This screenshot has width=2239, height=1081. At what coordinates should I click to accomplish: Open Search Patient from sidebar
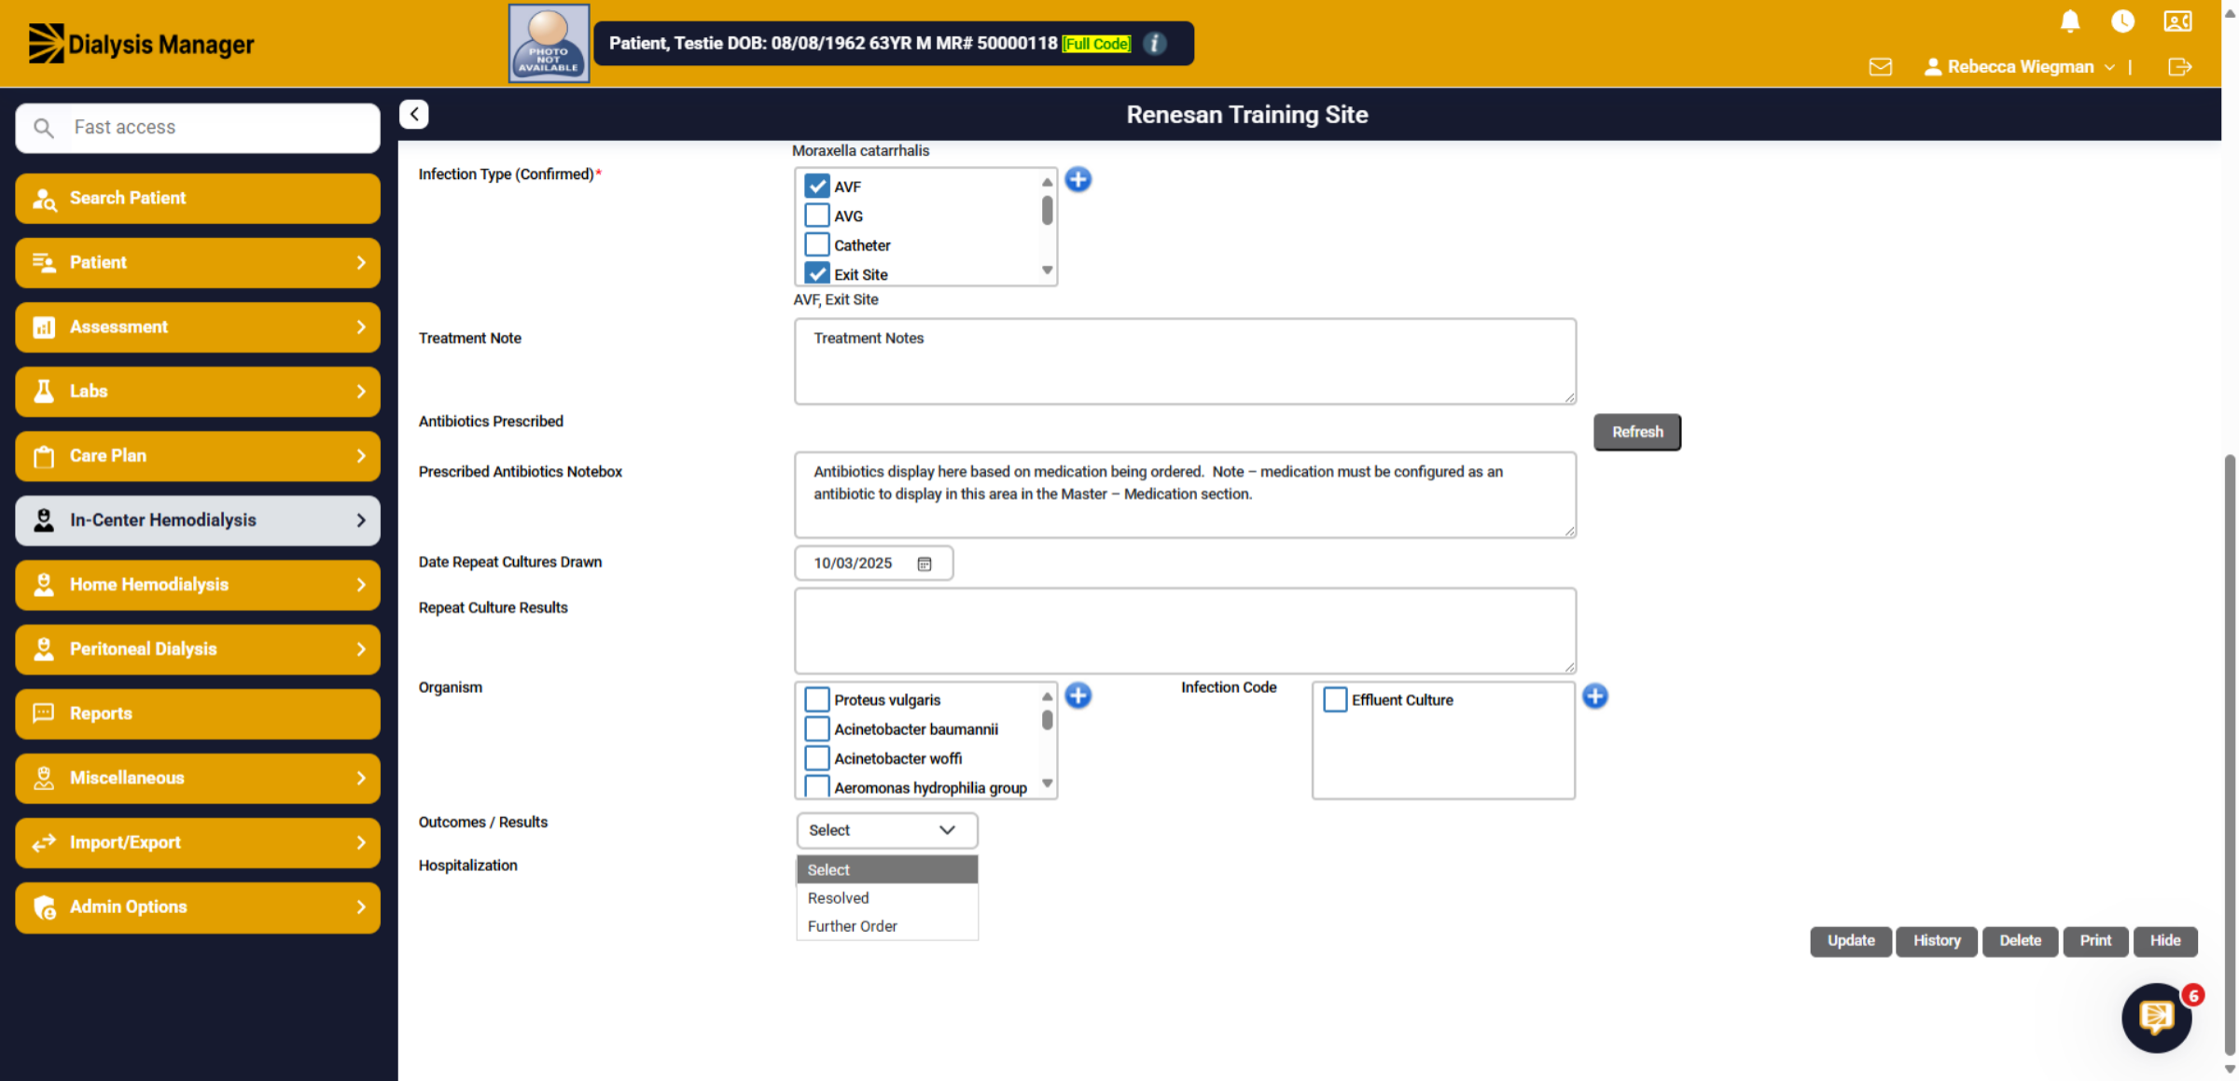[198, 198]
